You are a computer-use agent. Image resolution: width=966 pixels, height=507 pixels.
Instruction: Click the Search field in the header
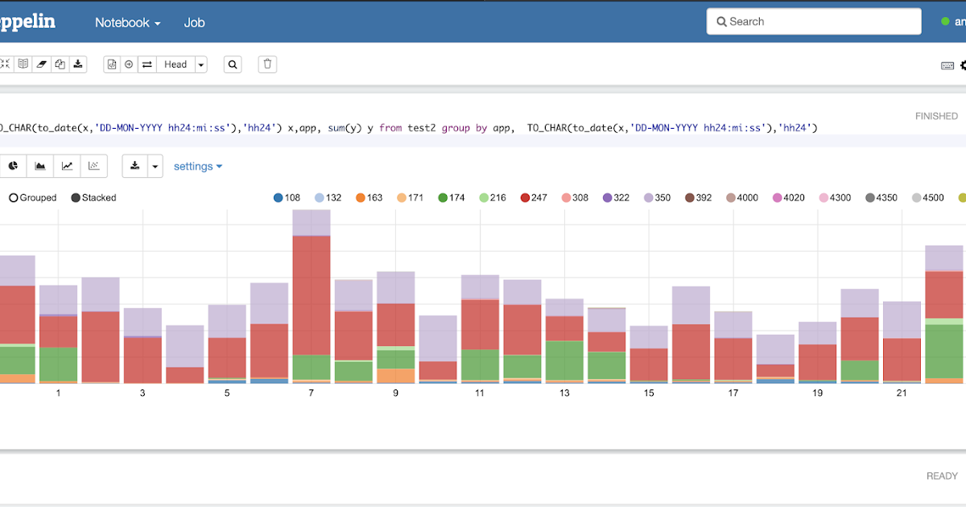tap(813, 21)
